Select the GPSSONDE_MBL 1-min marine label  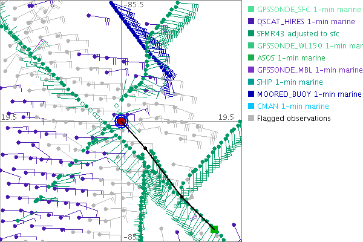pyautogui.click(x=309, y=70)
